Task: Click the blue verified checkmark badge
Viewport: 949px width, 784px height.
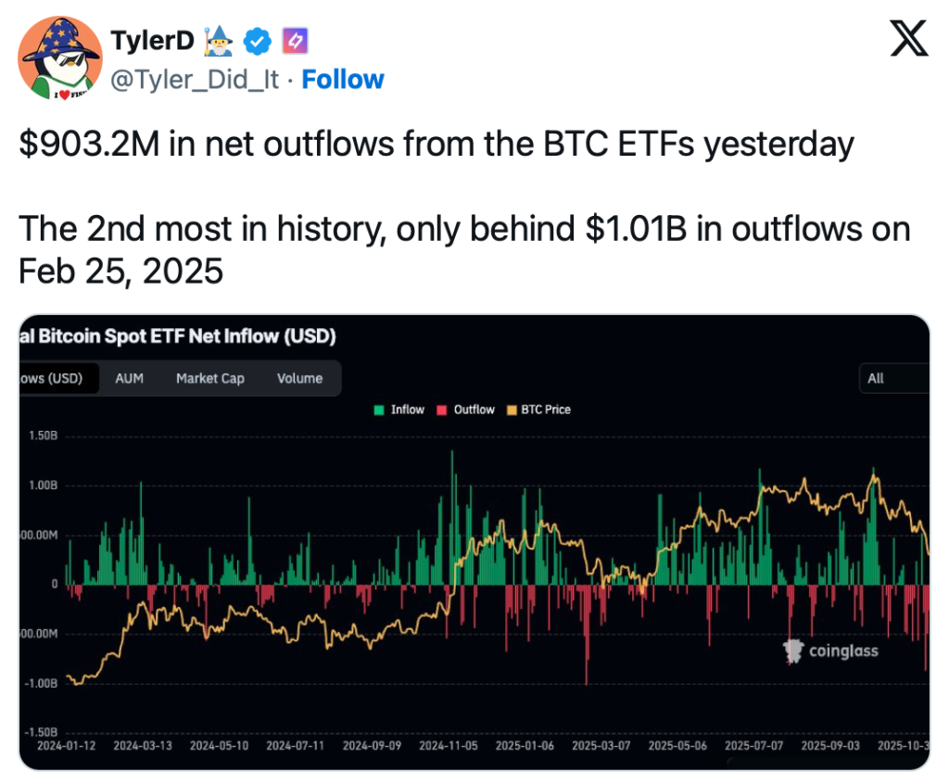Action: pos(257,41)
